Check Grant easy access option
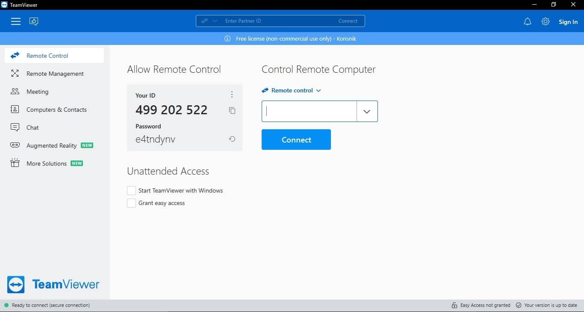The height and width of the screenshot is (312, 584). pos(132,203)
